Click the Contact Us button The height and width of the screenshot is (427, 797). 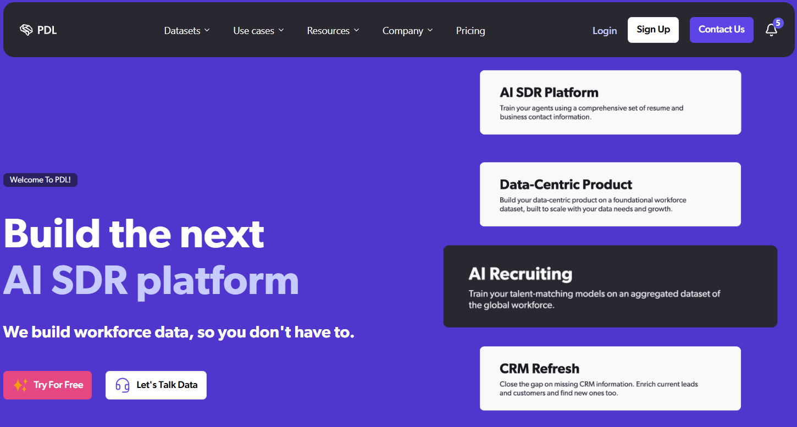(721, 30)
